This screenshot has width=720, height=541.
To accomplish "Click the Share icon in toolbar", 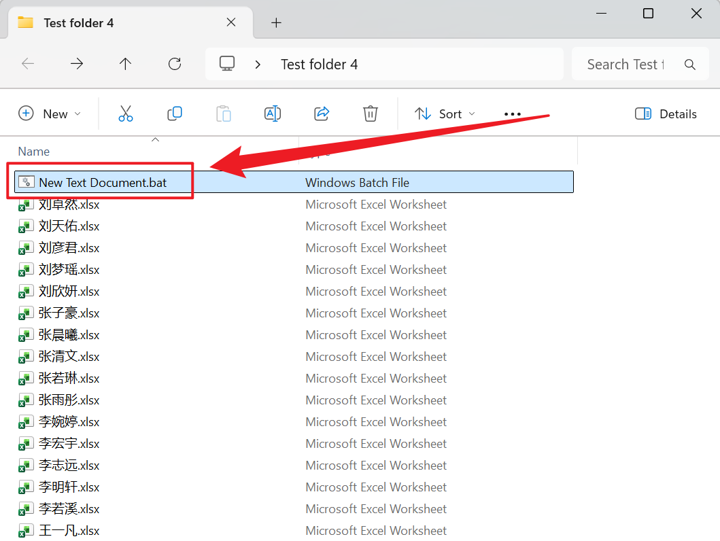I will click(x=322, y=114).
